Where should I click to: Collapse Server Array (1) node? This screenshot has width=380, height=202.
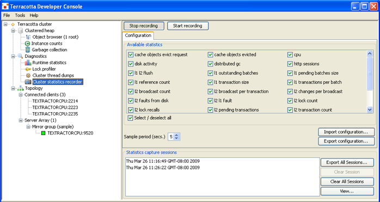click(x=21, y=120)
